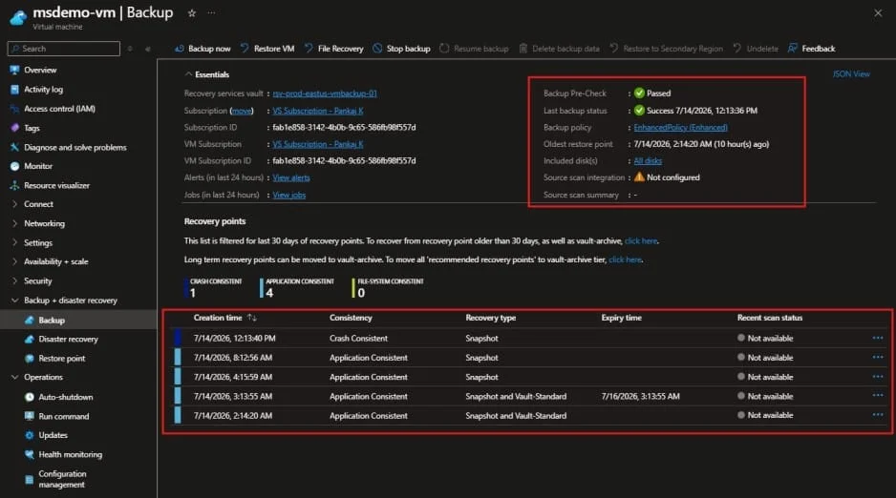Image resolution: width=896 pixels, height=498 pixels.
Task: Favorite this page with the star icon
Action: point(192,13)
